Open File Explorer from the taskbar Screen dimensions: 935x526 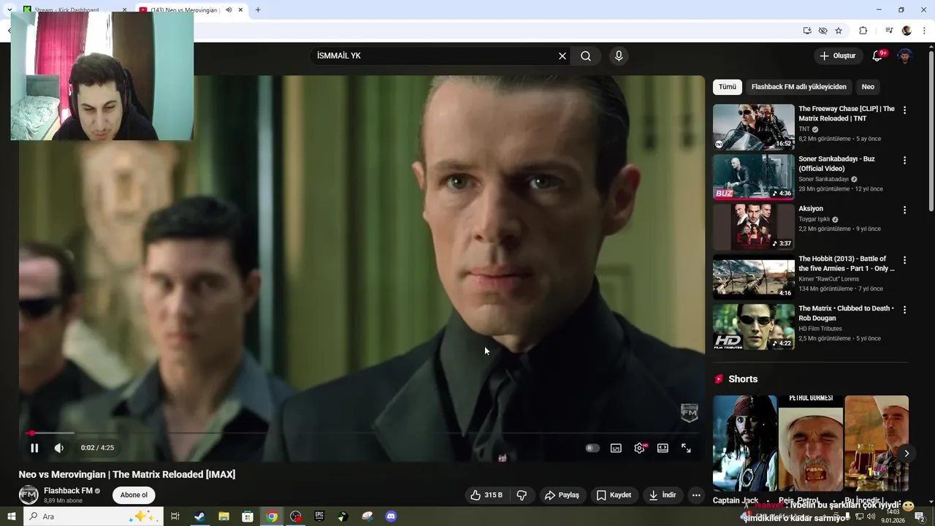click(224, 517)
